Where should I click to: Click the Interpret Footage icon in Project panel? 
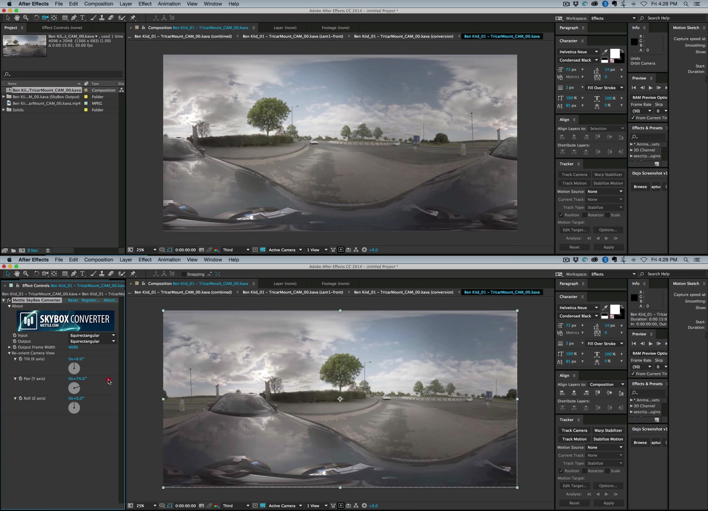[5, 250]
